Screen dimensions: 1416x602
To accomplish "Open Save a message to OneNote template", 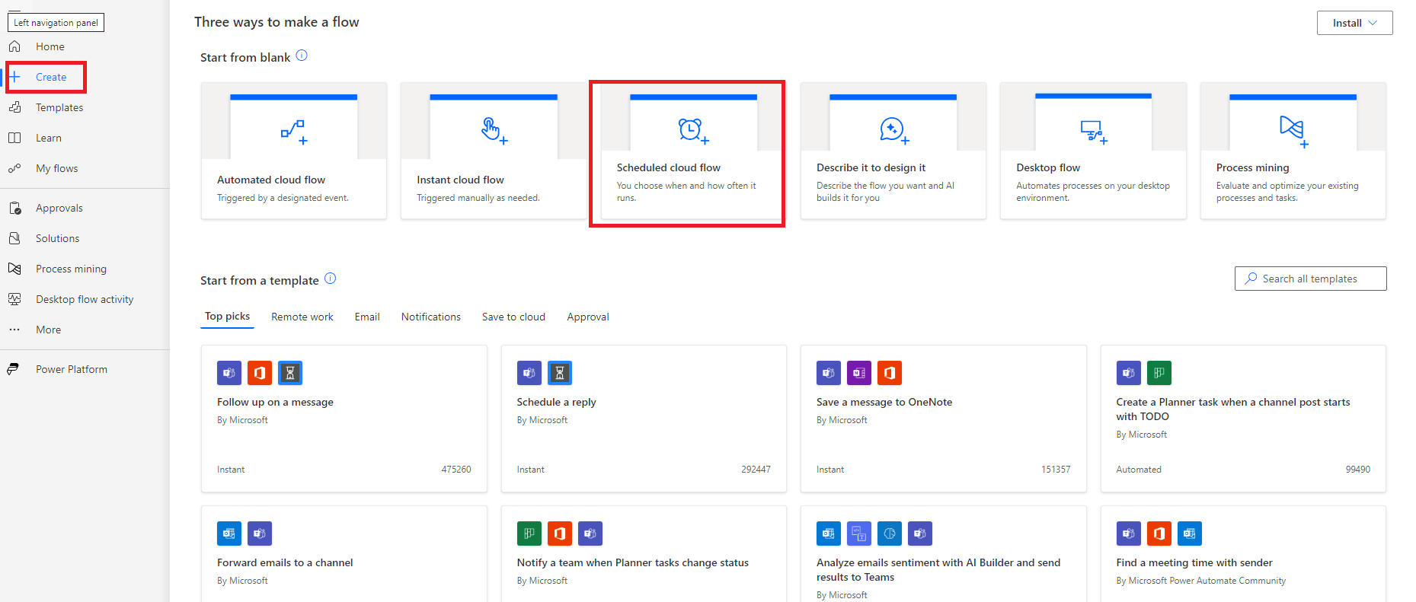I will click(x=943, y=419).
